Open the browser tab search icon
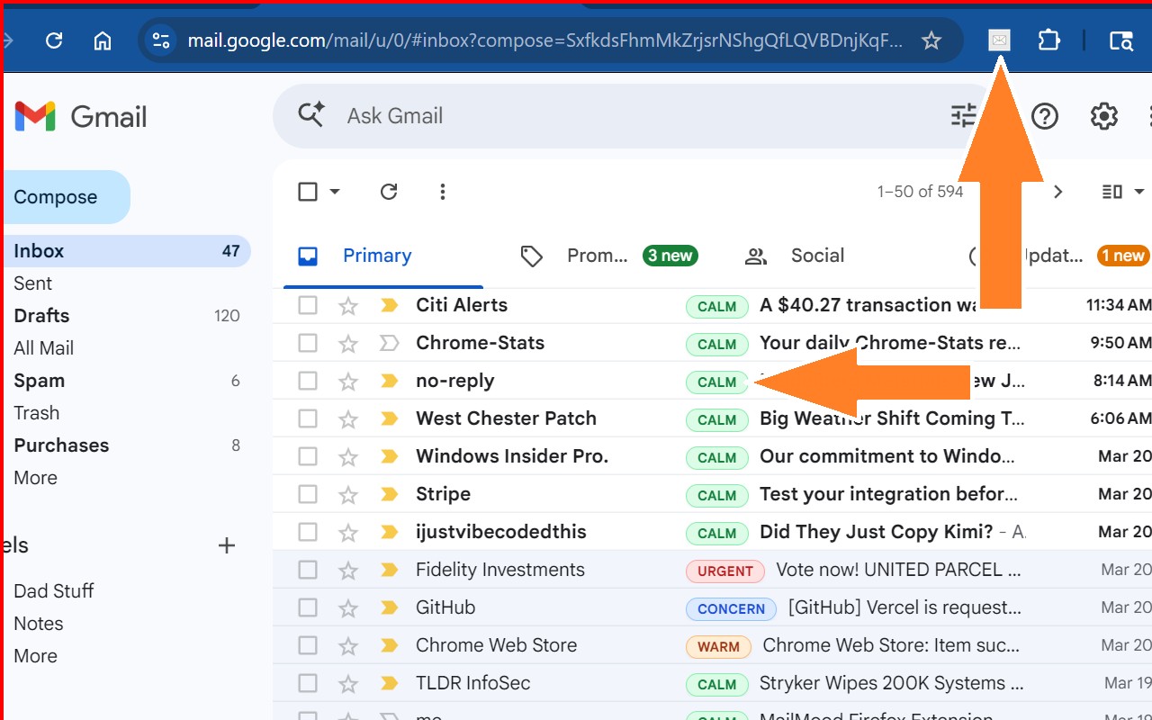This screenshot has width=1152, height=720. tap(1121, 40)
